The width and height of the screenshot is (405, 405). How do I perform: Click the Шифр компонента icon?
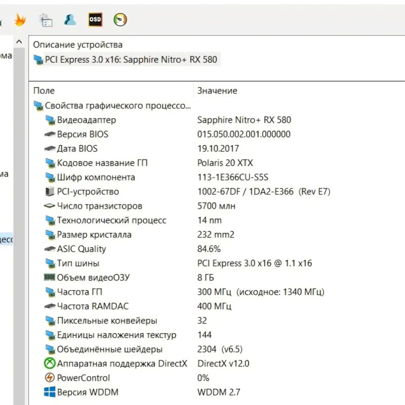coord(50,178)
